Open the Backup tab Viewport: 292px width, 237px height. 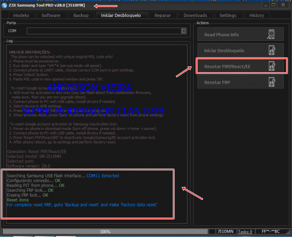click(x=81, y=15)
